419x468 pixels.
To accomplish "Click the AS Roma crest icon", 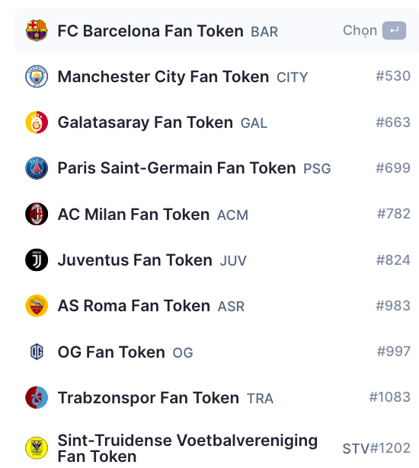I will [37, 306].
